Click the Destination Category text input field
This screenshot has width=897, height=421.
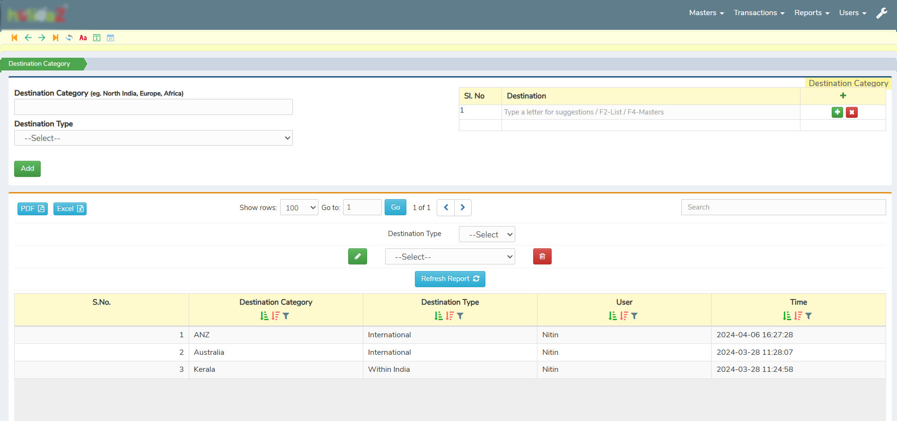(153, 107)
